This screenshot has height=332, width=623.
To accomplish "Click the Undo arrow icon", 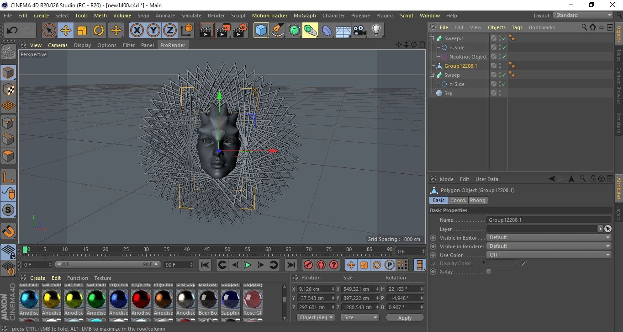I will (12, 31).
